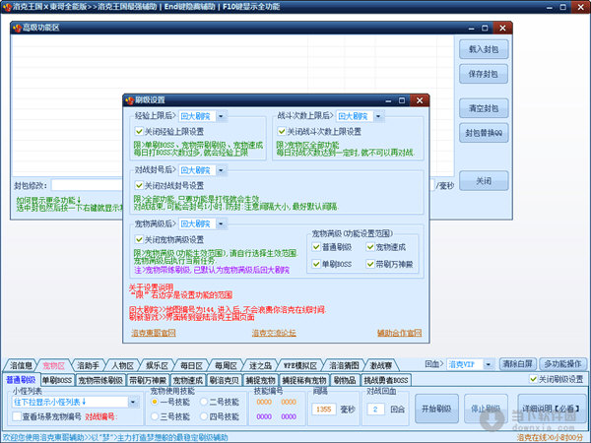Click 封包替换QQ button
The height and width of the screenshot is (443, 591).
click(x=484, y=133)
